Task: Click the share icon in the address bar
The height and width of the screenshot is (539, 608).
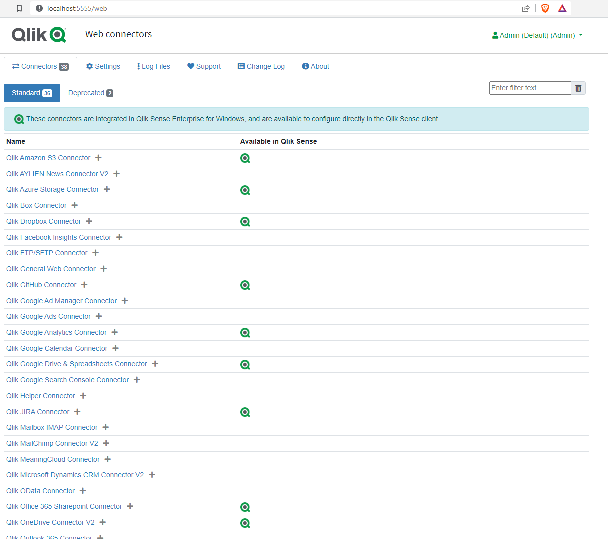Action: (525, 8)
